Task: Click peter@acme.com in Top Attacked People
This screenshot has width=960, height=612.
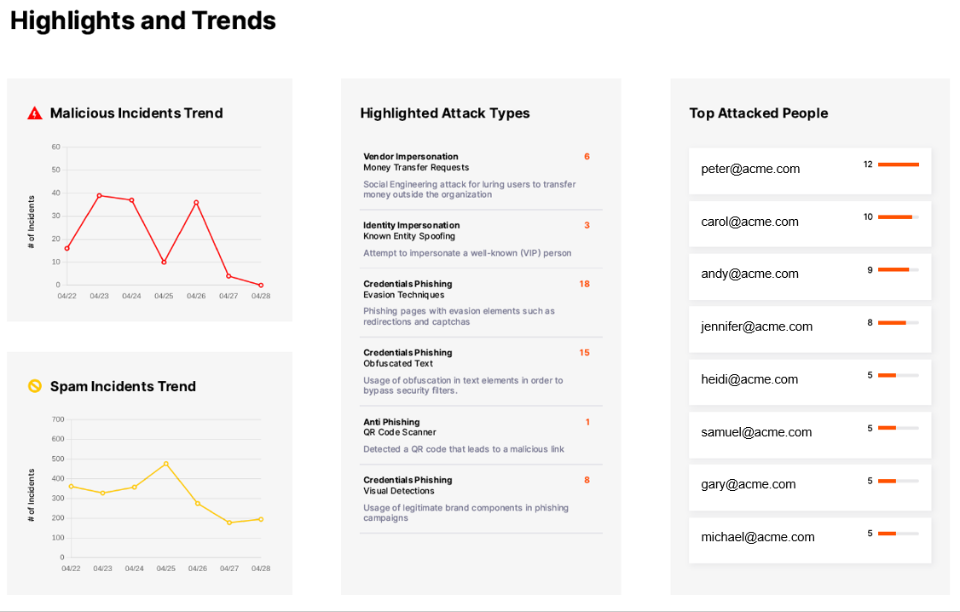Action: [x=750, y=169]
